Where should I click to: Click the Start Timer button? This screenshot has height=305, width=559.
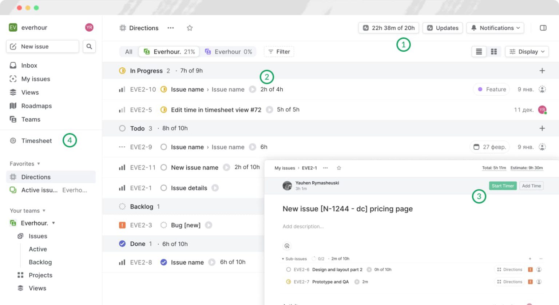(503, 186)
